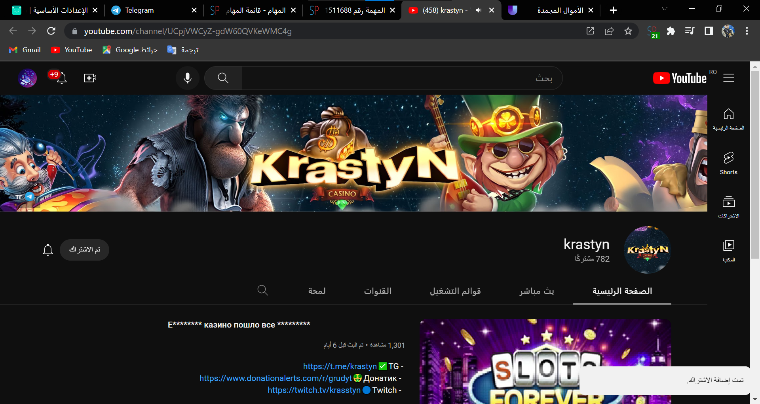760x404 pixels.
Task: Bookmark this page with the star icon
Action: 628,31
